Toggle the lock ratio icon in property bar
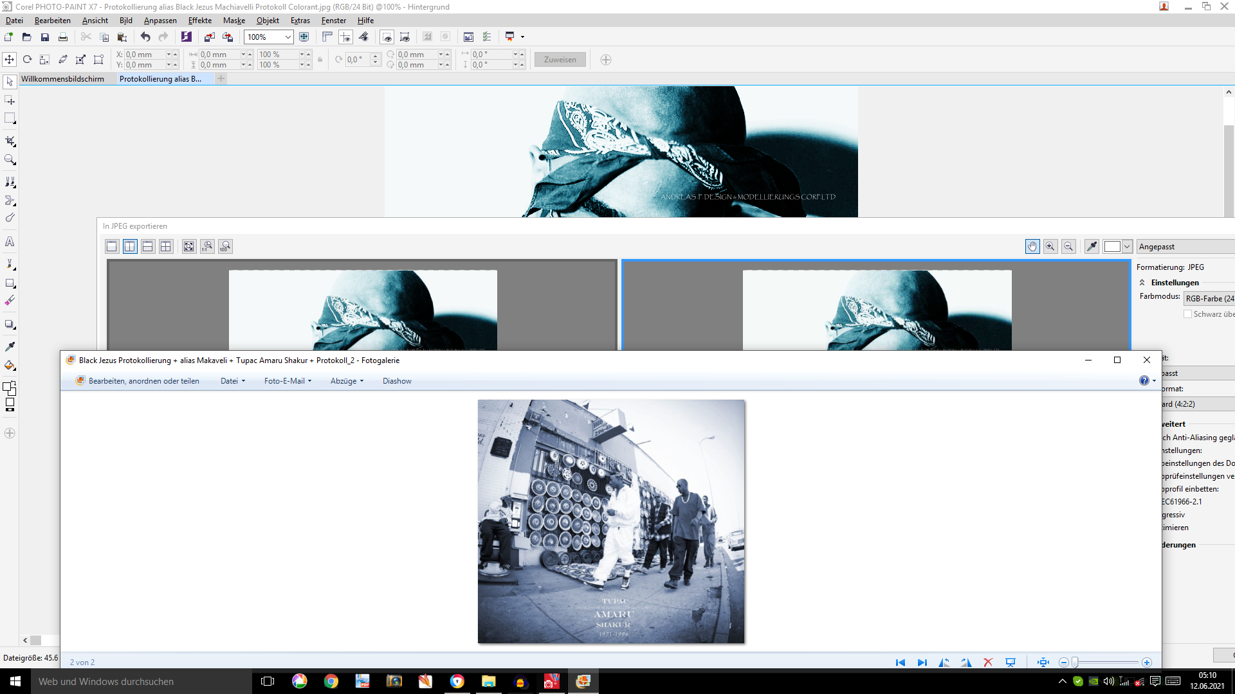 [320, 60]
